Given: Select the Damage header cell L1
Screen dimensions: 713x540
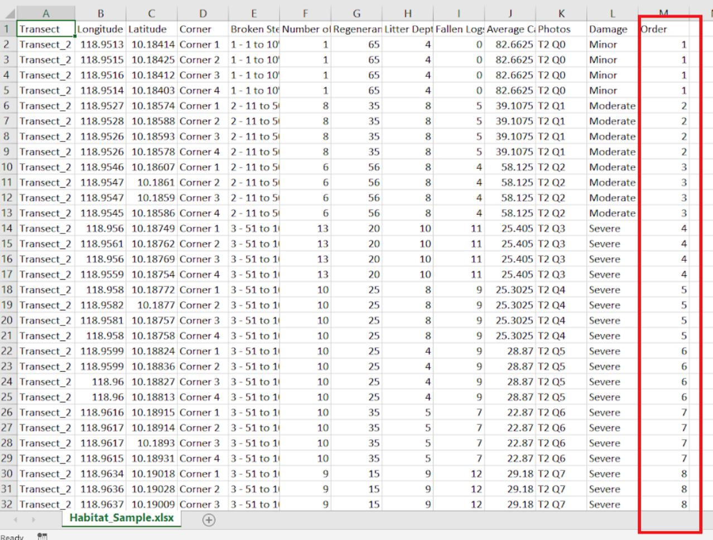Looking at the screenshot, I should pyautogui.click(x=613, y=29).
